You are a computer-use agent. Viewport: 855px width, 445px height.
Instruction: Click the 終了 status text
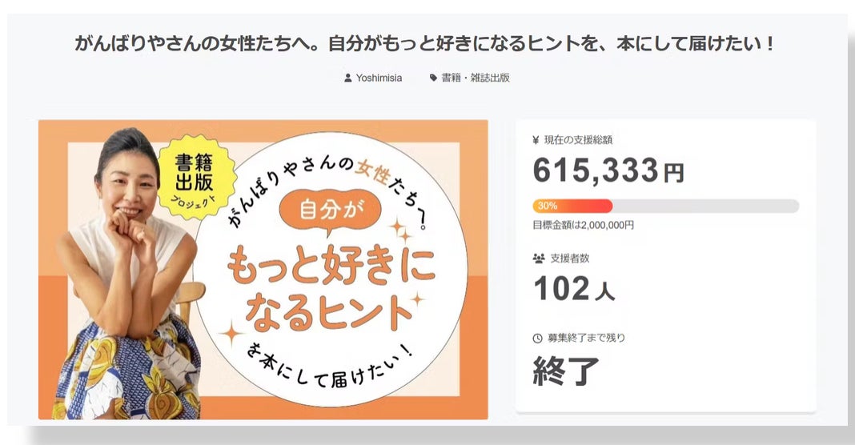pyautogui.click(x=566, y=371)
